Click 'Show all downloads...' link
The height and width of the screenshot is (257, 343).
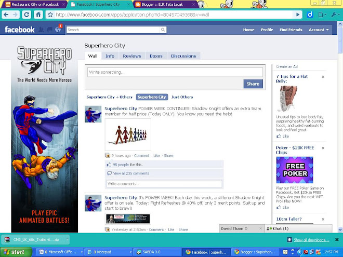311,240
